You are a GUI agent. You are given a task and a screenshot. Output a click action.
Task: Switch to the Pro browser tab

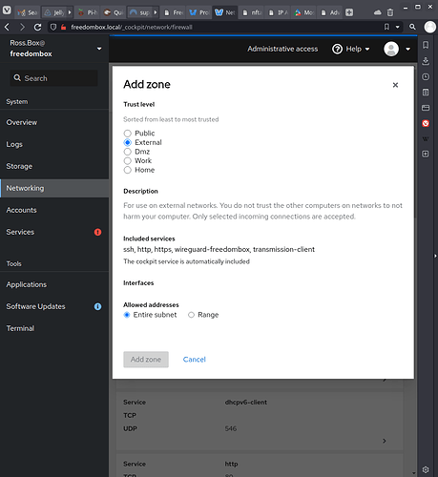[199, 12]
